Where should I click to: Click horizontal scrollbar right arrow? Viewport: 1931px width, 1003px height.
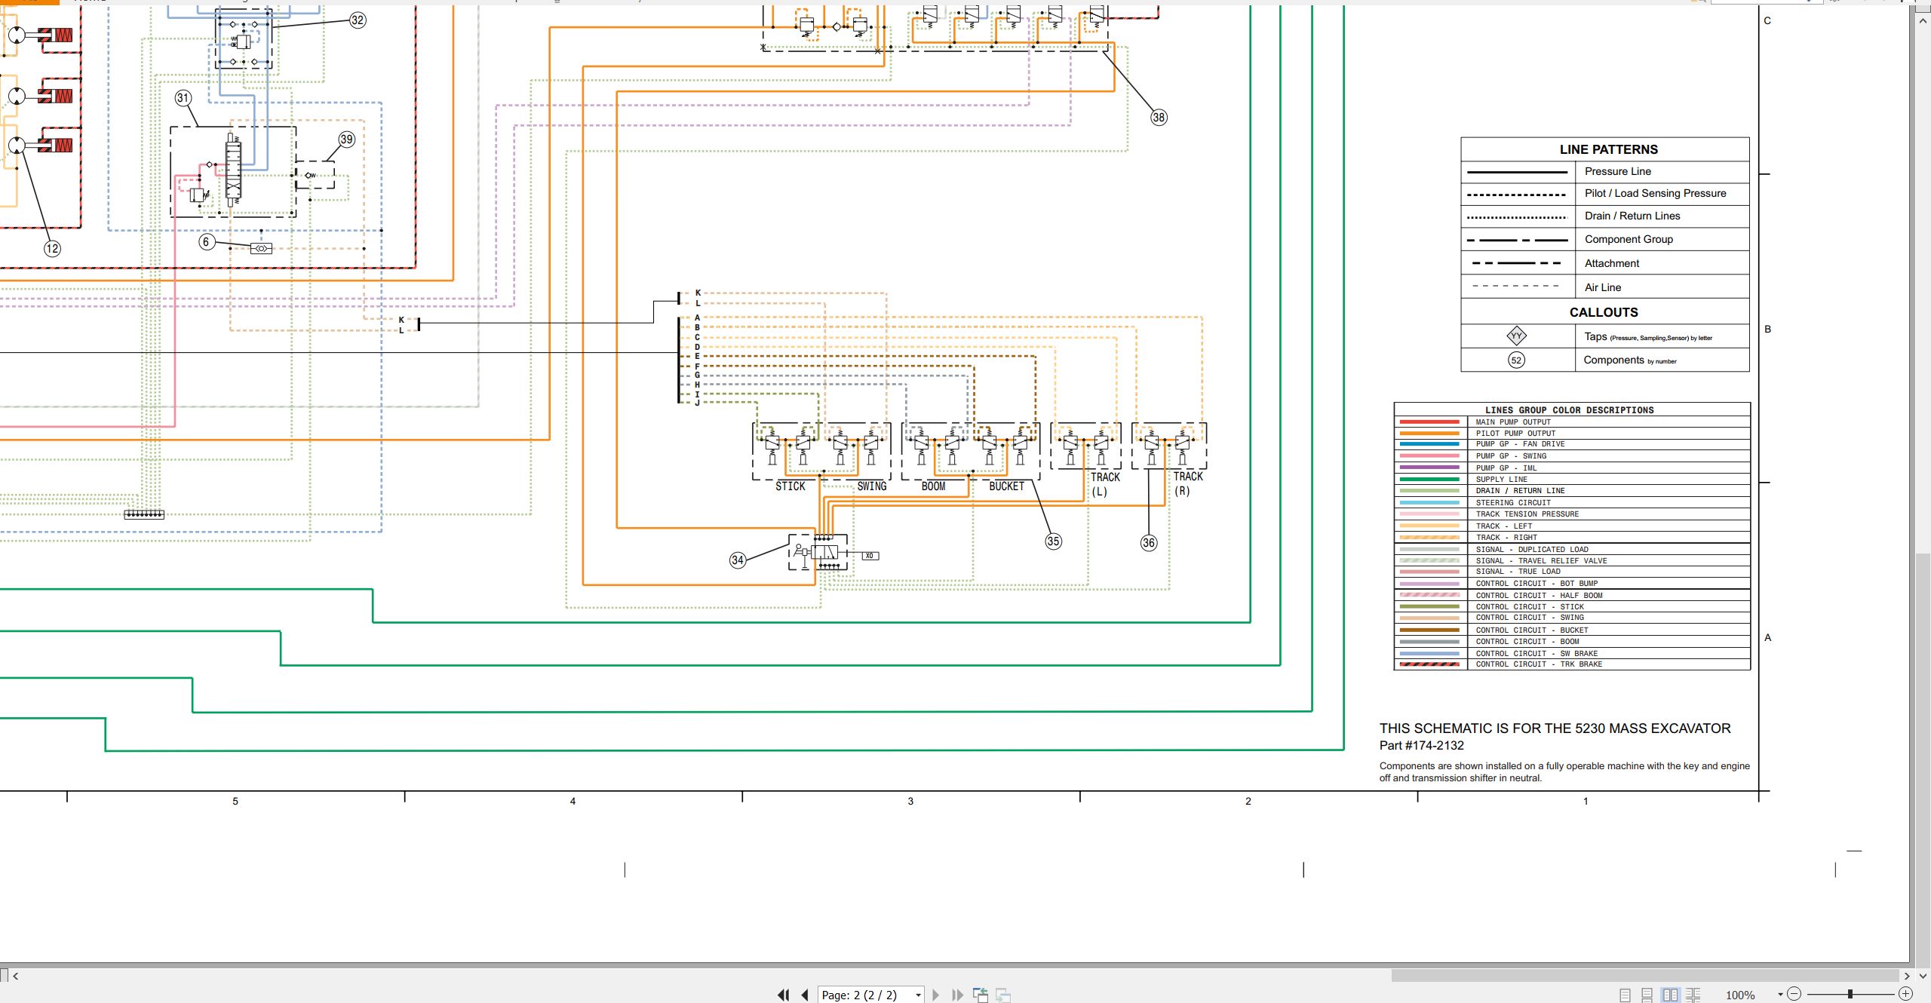(x=1907, y=976)
